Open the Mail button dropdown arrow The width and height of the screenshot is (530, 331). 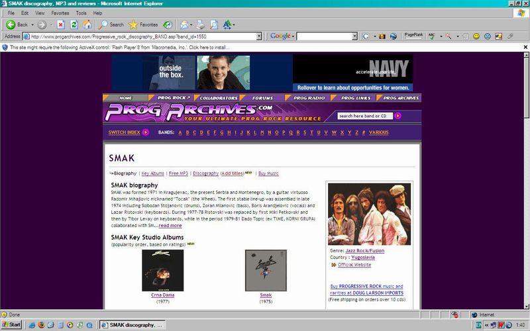[191, 24]
